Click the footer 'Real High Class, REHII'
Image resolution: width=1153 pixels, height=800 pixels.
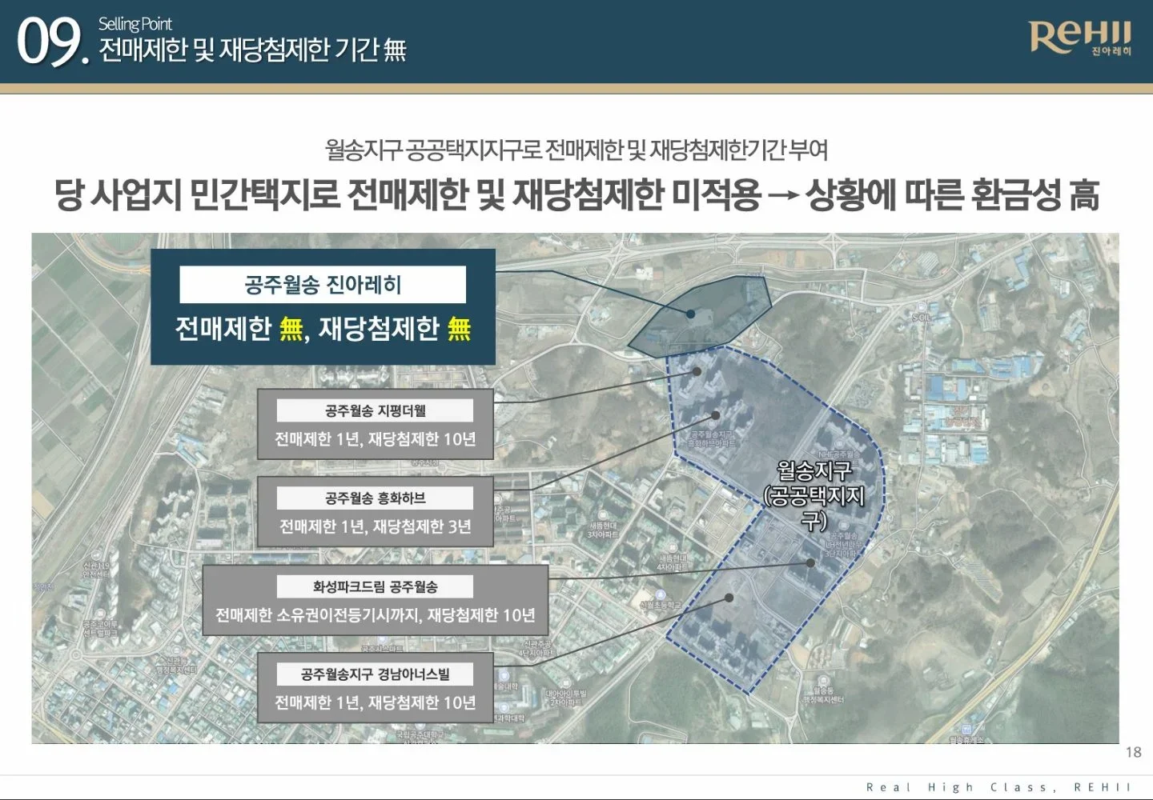(x=999, y=787)
